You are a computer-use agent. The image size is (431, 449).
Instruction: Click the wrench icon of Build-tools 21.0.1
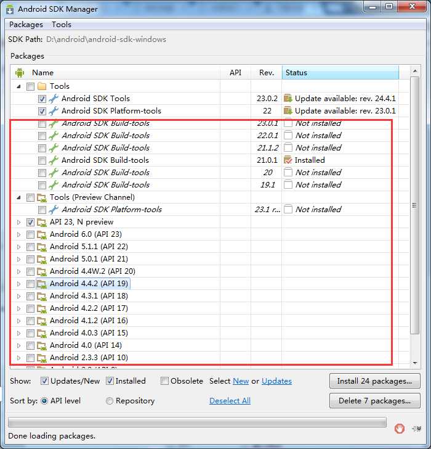[x=54, y=160]
